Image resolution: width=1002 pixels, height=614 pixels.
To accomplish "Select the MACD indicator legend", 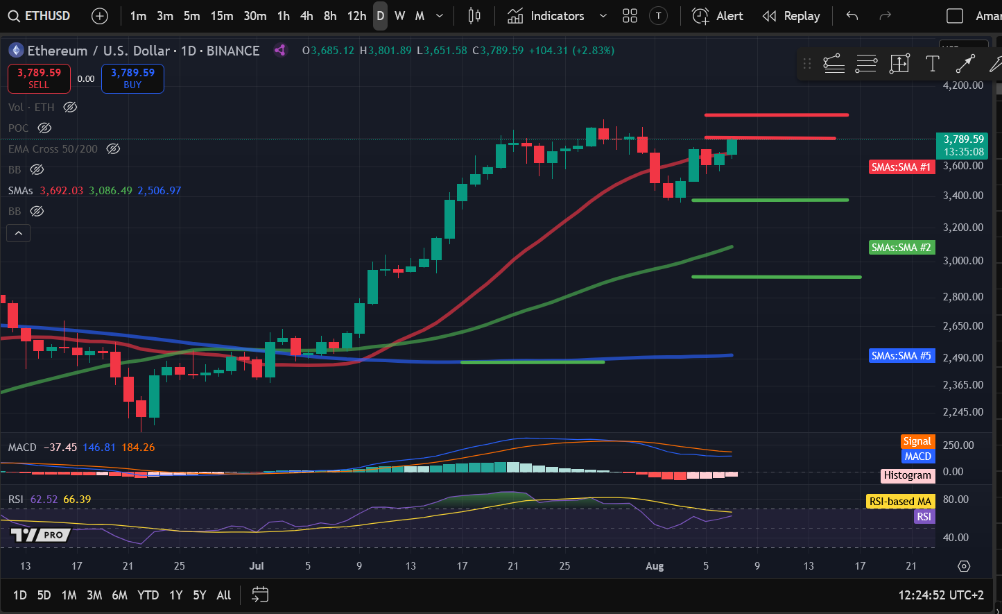I will (x=22, y=447).
